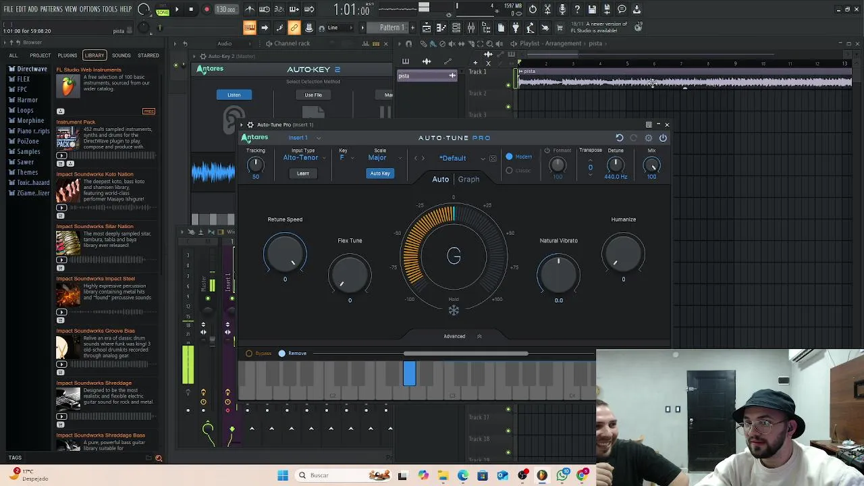Open the shop cart icon in the toolbar
The height and width of the screenshot is (486, 864).
click(x=560, y=28)
